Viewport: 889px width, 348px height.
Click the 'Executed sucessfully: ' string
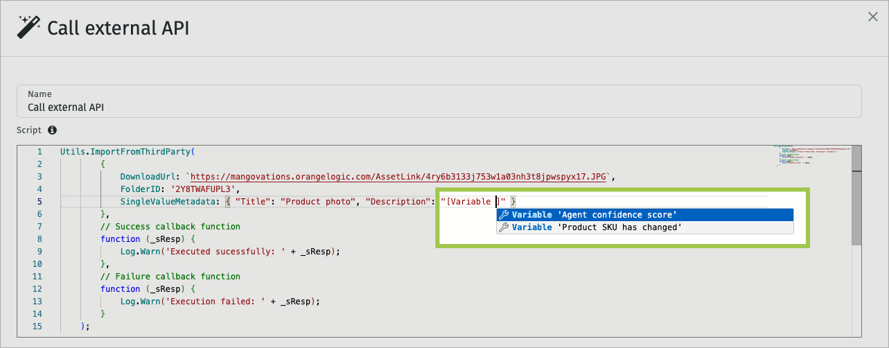(225, 252)
